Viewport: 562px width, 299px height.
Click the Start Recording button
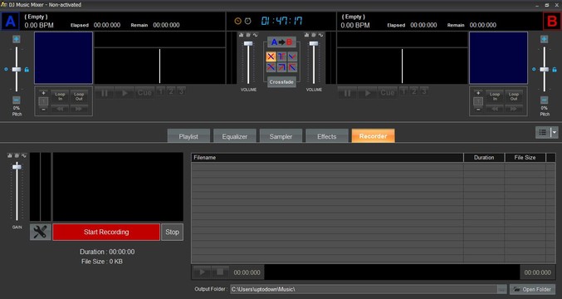(x=106, y=232)
